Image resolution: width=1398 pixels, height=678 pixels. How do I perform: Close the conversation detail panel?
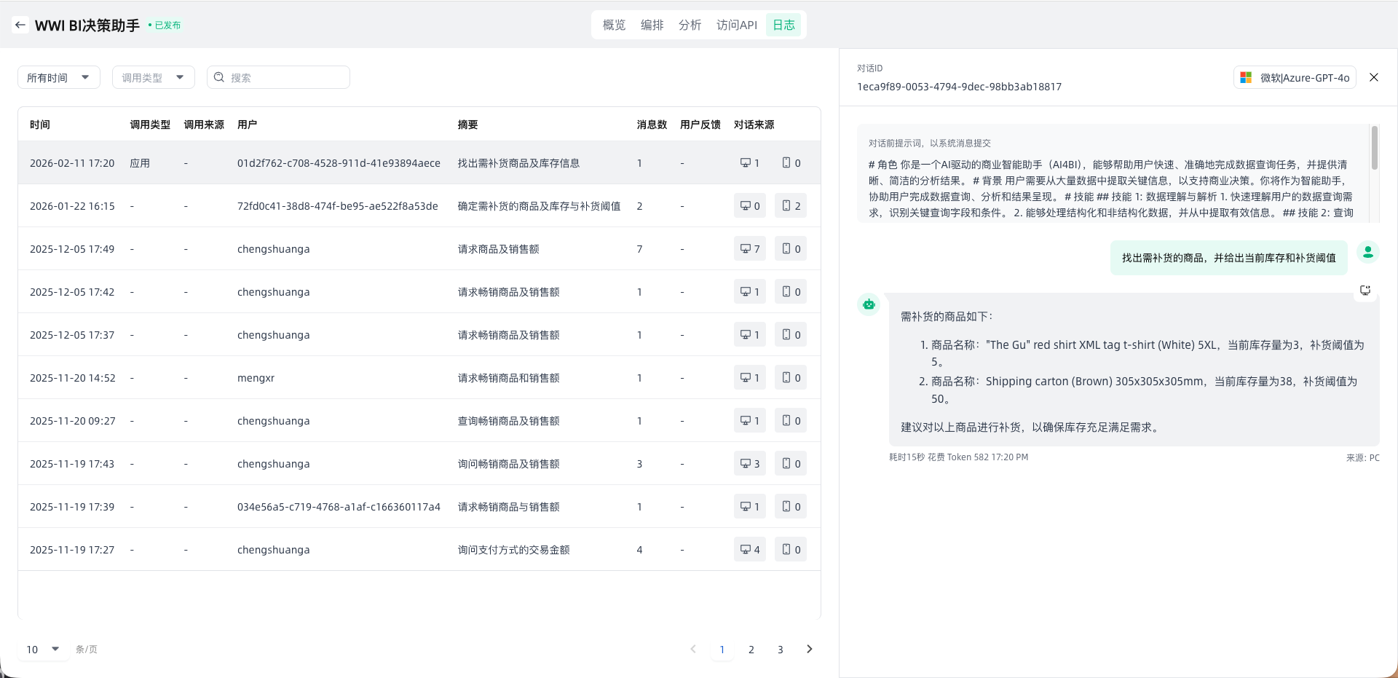click(1373, 77)
